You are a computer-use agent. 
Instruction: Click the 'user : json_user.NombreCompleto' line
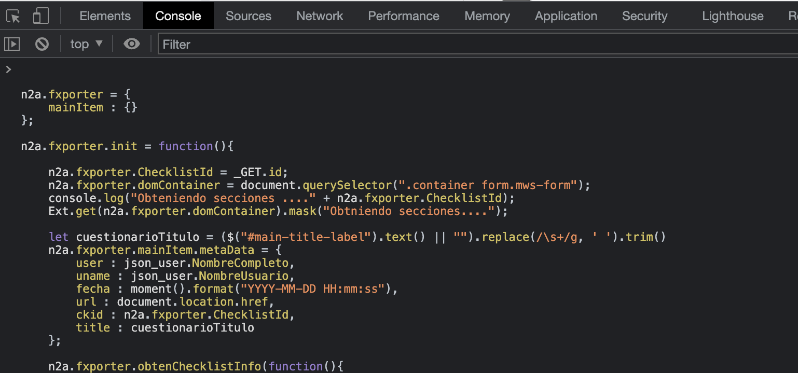tap(185, 263)
